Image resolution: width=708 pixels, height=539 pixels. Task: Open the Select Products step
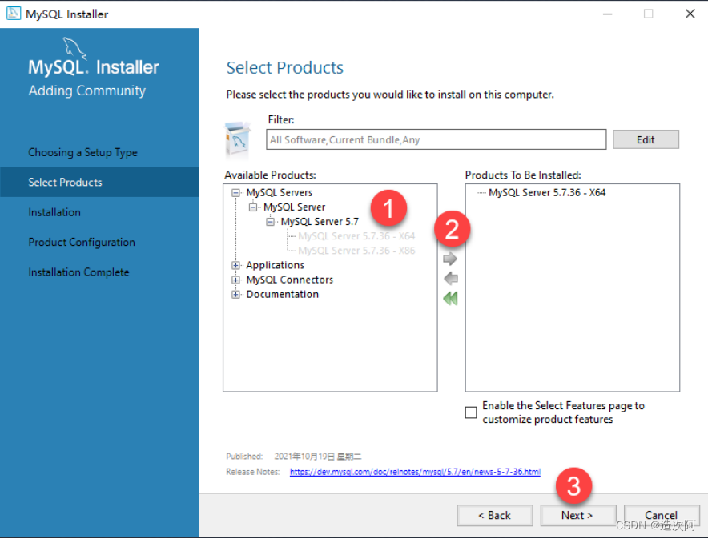click(99, 182)
